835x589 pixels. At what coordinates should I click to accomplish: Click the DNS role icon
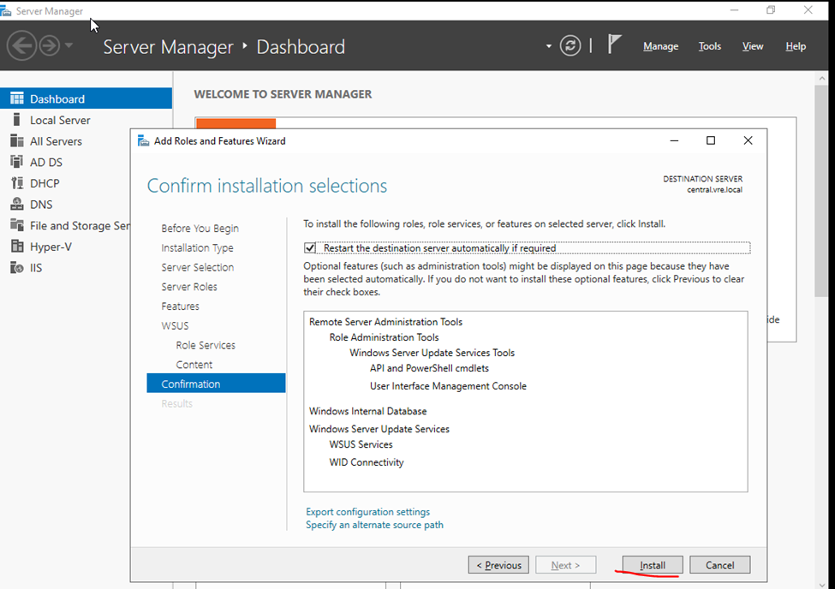[16, 204]
